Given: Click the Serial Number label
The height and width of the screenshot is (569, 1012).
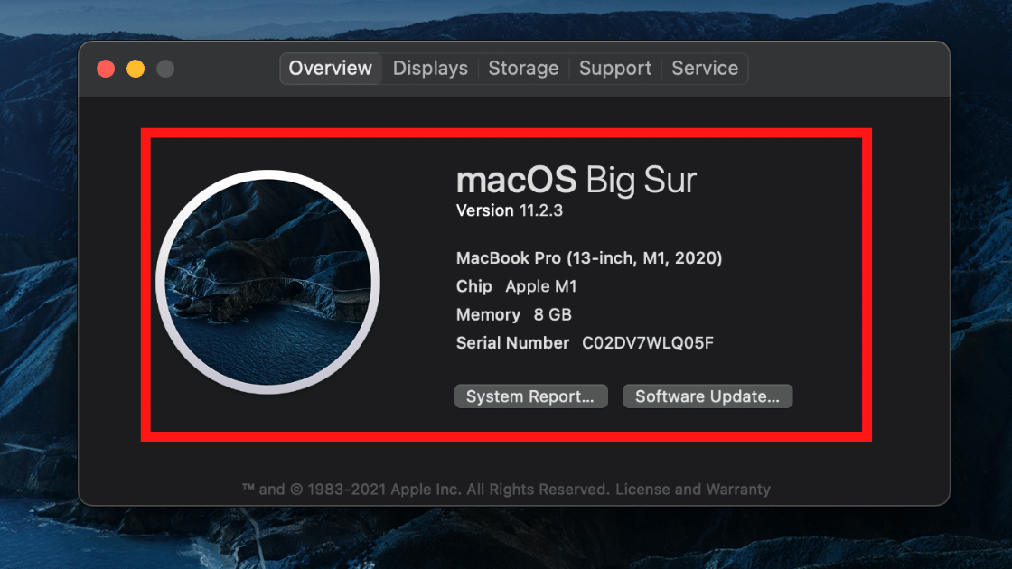Looking at the screenshot, I should (512, 342).
